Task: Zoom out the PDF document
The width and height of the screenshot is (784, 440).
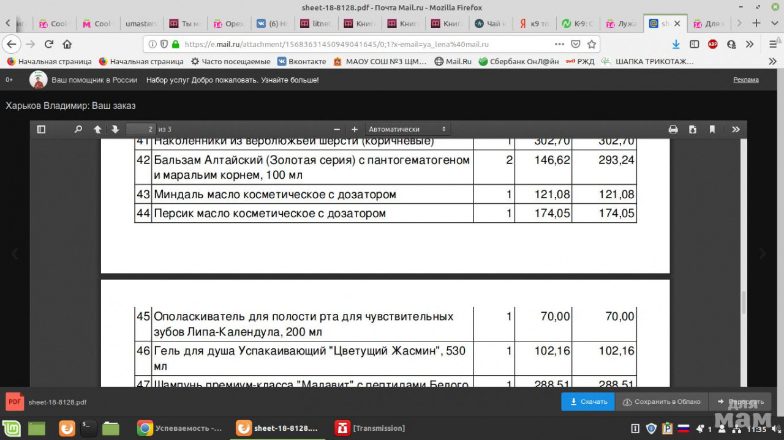Action: pyautogui.click(x=336, y=129)
